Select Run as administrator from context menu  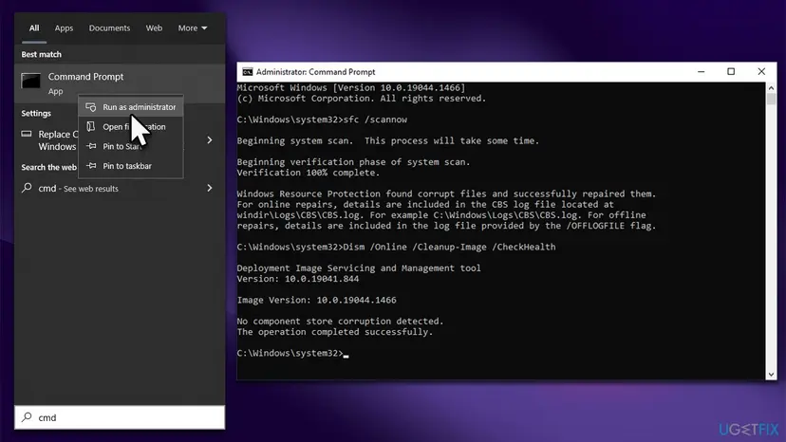[x=131, y=107]
